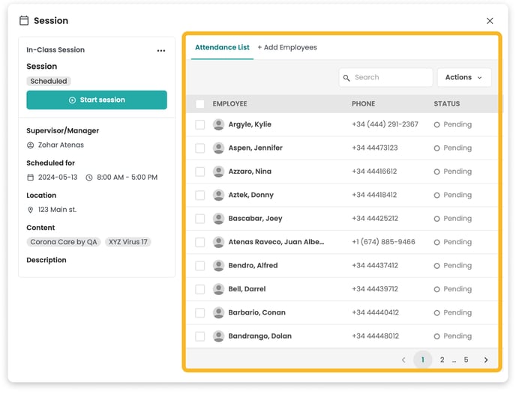Click the search magnifier icon
Viewport: 516px width, 394px height.
point(346,78)
